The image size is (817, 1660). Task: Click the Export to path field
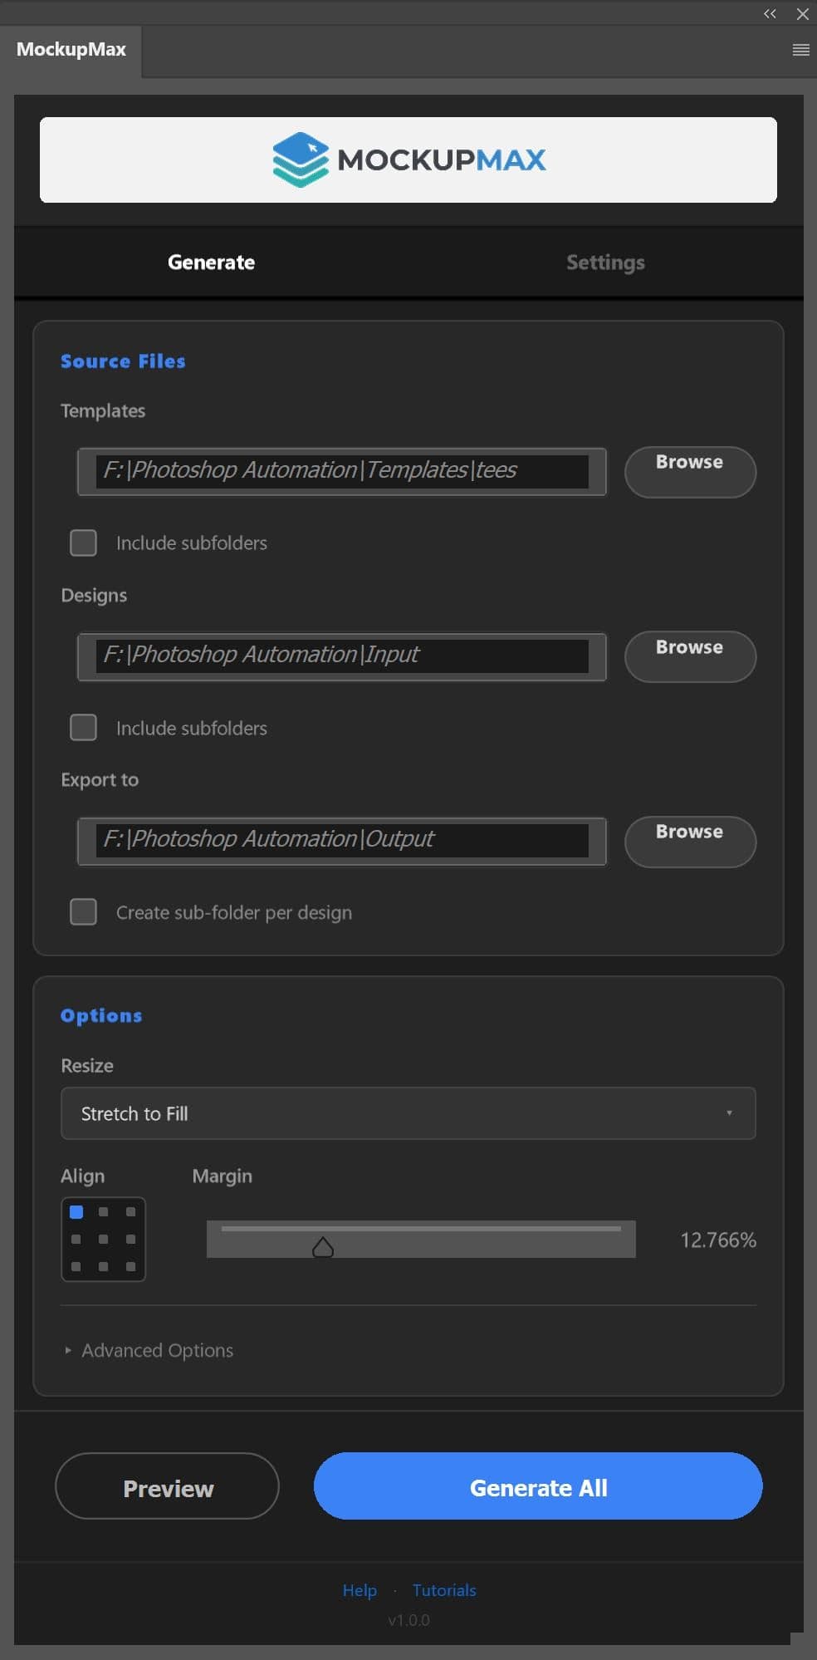point(341,841)
